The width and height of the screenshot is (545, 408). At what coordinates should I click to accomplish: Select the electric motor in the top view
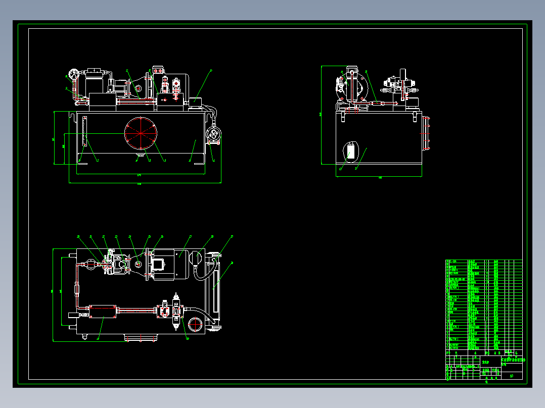point(171,264)
